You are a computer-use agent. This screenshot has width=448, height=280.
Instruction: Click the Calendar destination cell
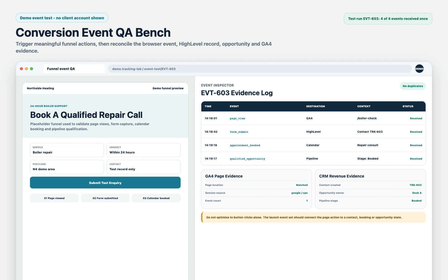(313, 145)
